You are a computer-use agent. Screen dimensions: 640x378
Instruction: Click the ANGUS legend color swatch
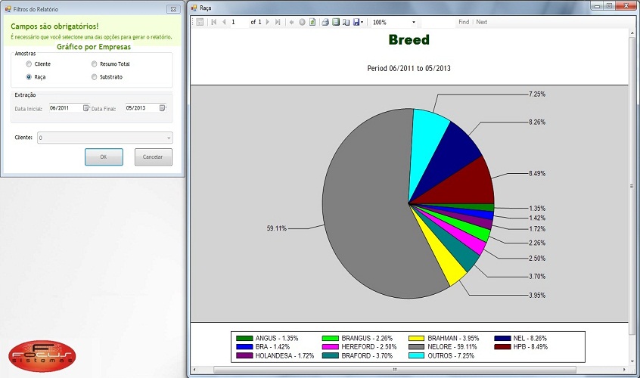click(244, 339)
